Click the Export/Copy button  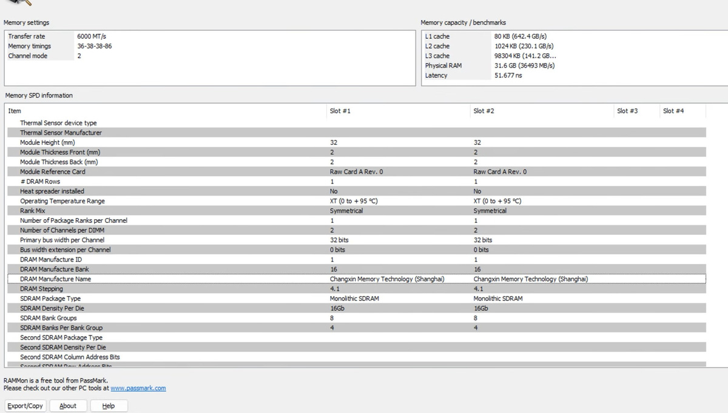(x=25, y=406)
